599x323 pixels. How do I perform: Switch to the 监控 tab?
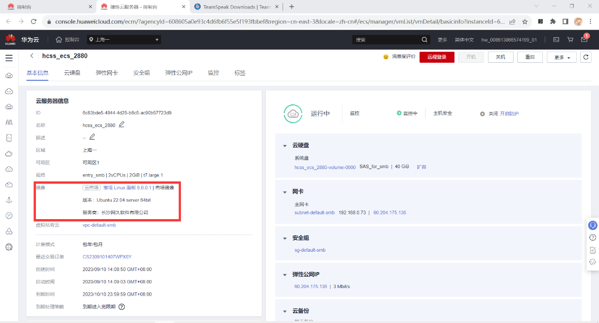tap(214, 73)
